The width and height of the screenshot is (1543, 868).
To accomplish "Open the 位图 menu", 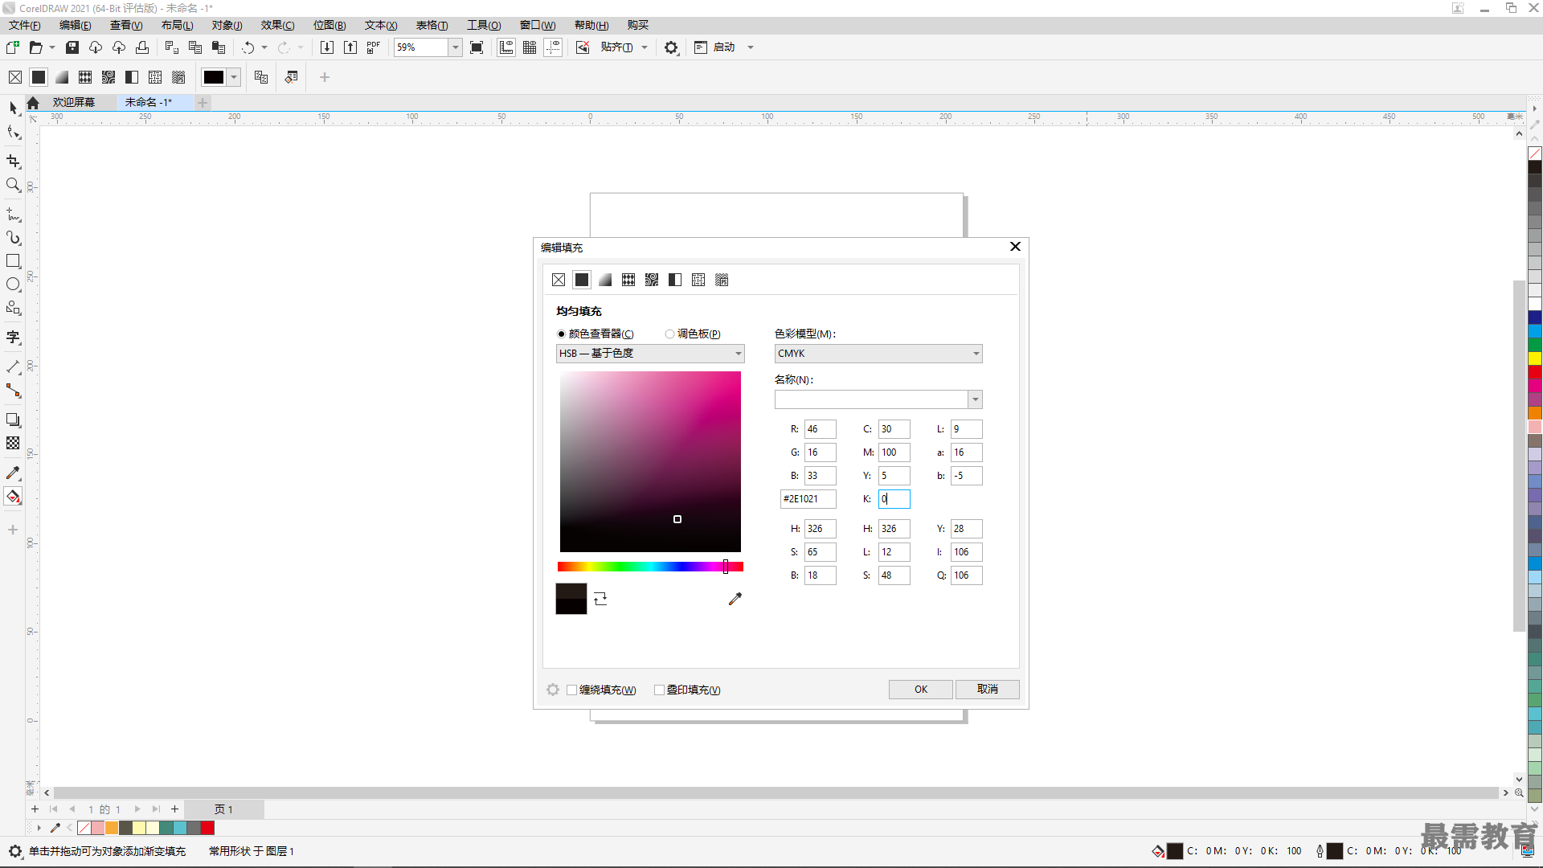I will [329, 25].
